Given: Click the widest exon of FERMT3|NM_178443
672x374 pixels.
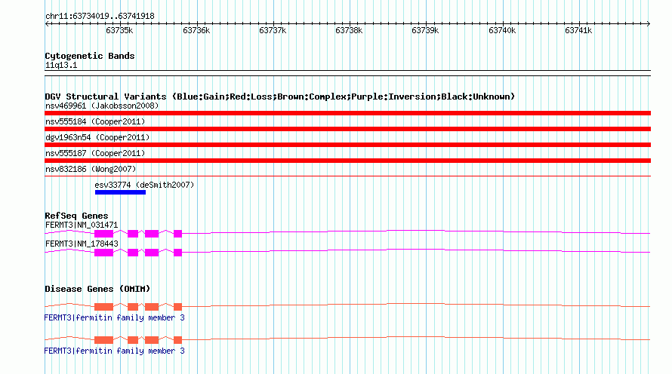Looking at the screenshot, I should [x=103, y=253].
